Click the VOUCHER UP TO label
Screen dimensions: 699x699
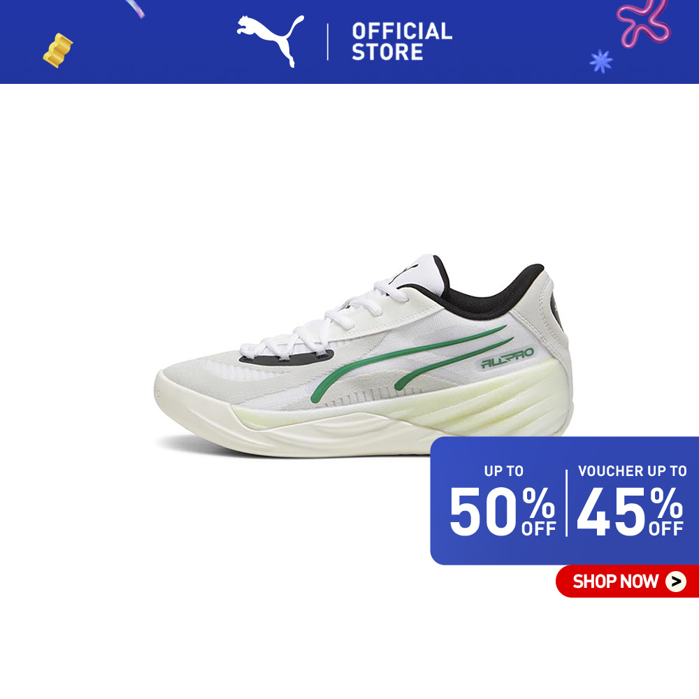(632, 471)
